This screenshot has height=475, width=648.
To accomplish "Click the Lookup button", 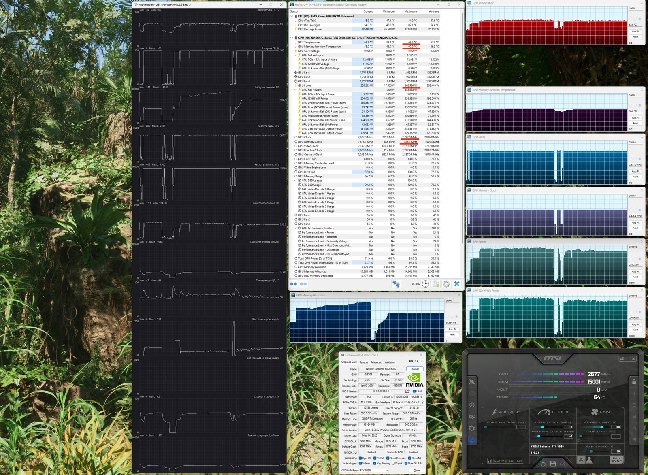I will click(x=415, y=369).
